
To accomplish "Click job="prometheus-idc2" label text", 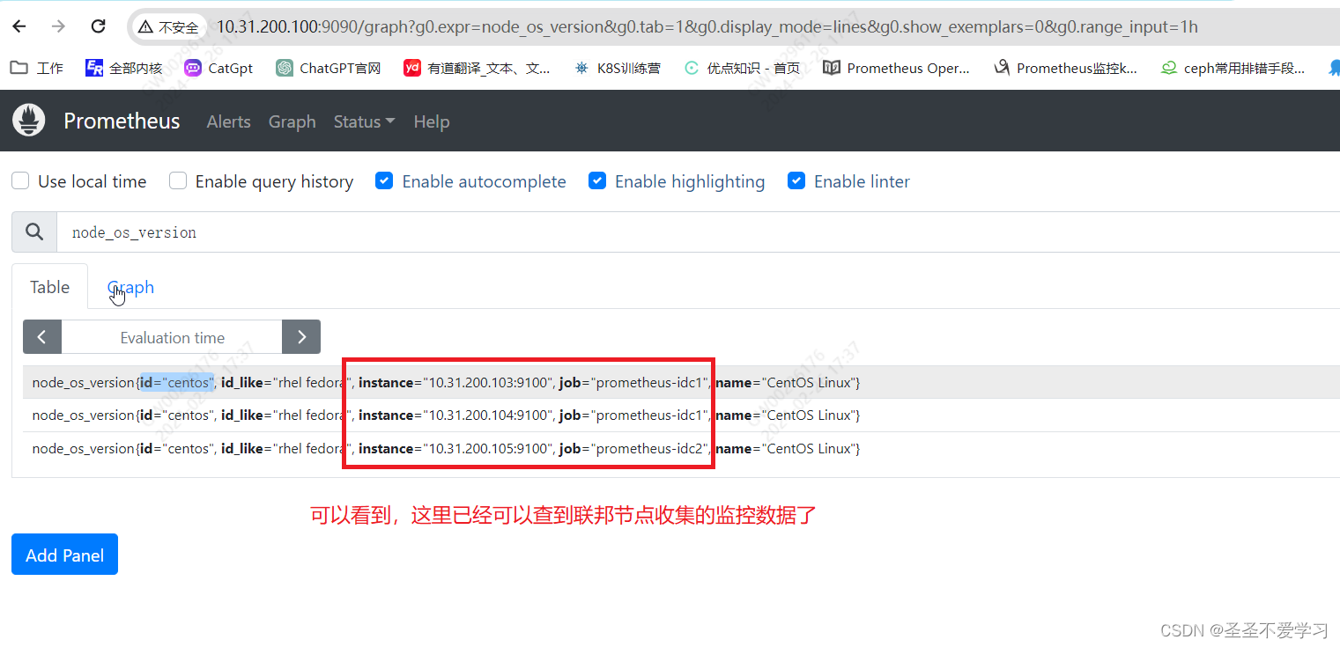I will (634, 448).
